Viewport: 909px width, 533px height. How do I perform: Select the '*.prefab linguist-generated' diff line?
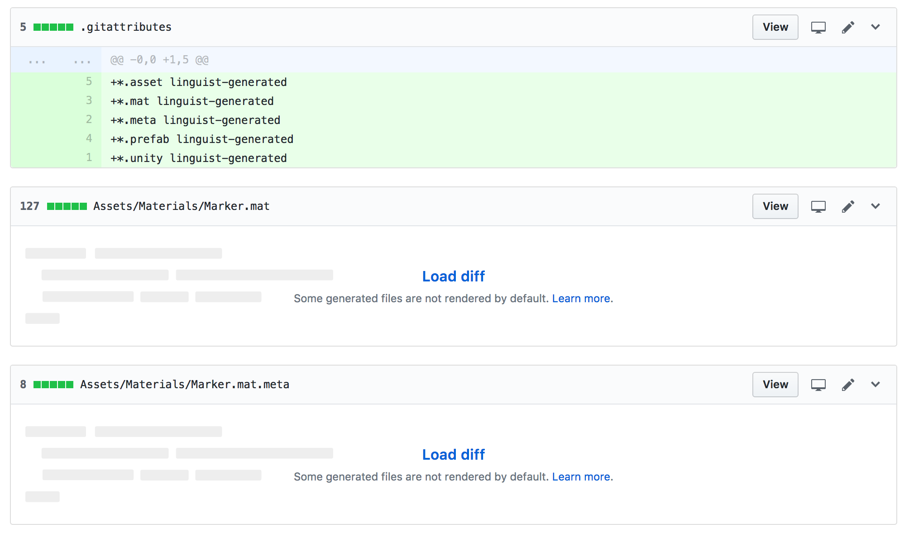point(453,139)
